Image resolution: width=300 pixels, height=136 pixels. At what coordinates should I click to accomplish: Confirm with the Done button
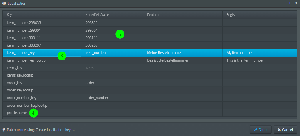pyautogui.click(x=260, y=130)
